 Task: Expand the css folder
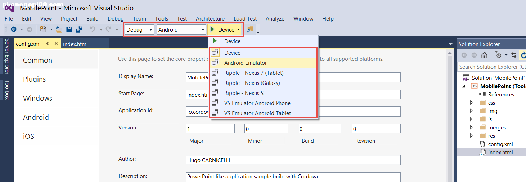[x=471, y=103]
